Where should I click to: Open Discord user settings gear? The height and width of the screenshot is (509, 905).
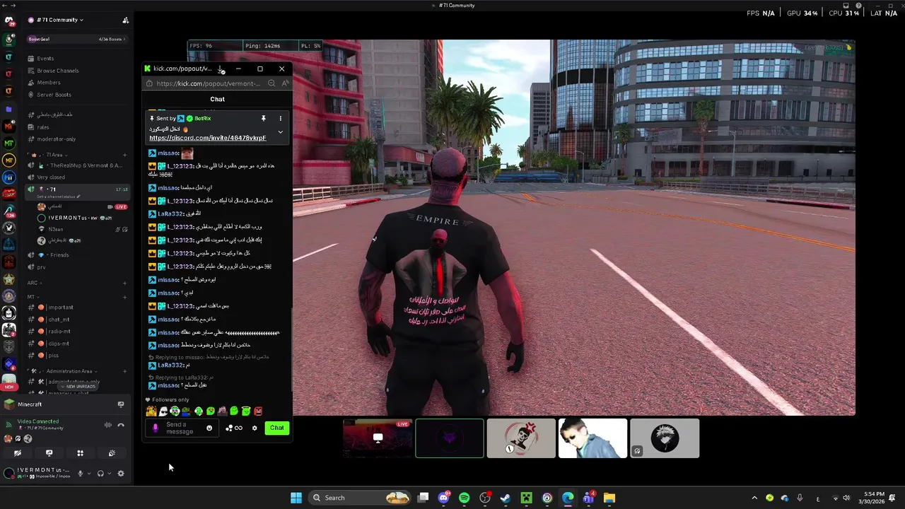click(x=121, y=474)
